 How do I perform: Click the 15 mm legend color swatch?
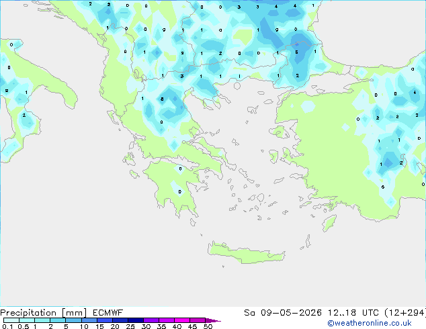tap(104, 320)
